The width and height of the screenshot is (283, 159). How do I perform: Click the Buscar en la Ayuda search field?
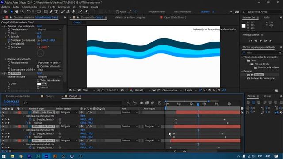coord(262,12)
